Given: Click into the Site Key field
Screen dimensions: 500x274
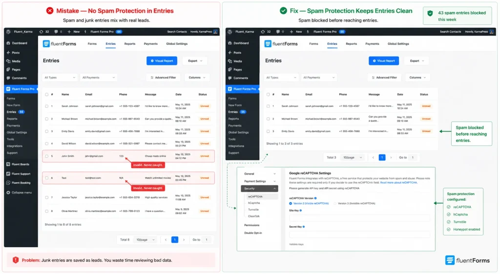Looking at the screenshot, I should coord(359,218).
